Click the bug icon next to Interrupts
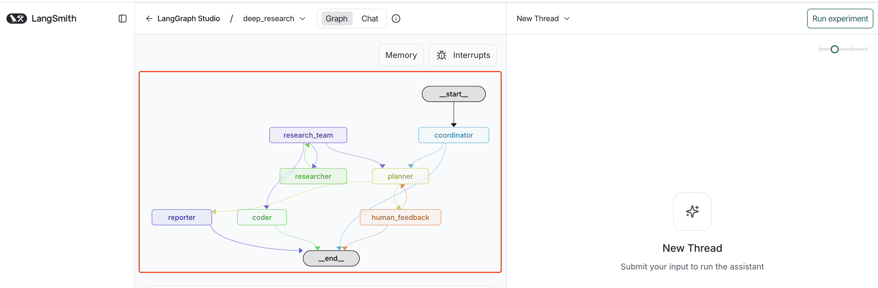Viewport: 878px width, 288px height. 441,55
